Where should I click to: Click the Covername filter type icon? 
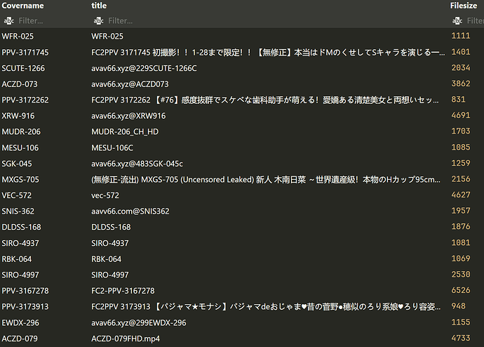(9, 20)
